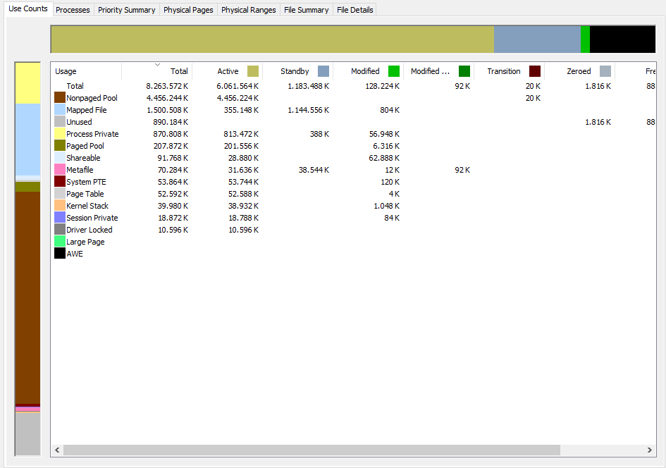Click the Page Table light gray swatch
The height and width of the screenshot is (468, 666).
click(x=60, y=194)
